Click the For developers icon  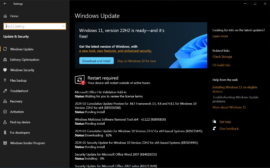[x=5, y=132]
